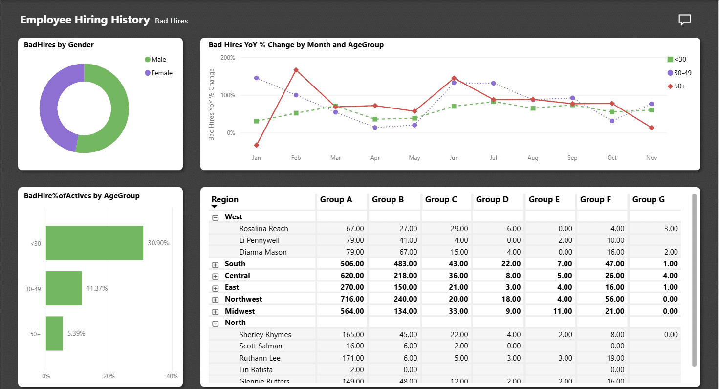
Task: Sort by Group B column header
Action: tap(388, 199)
